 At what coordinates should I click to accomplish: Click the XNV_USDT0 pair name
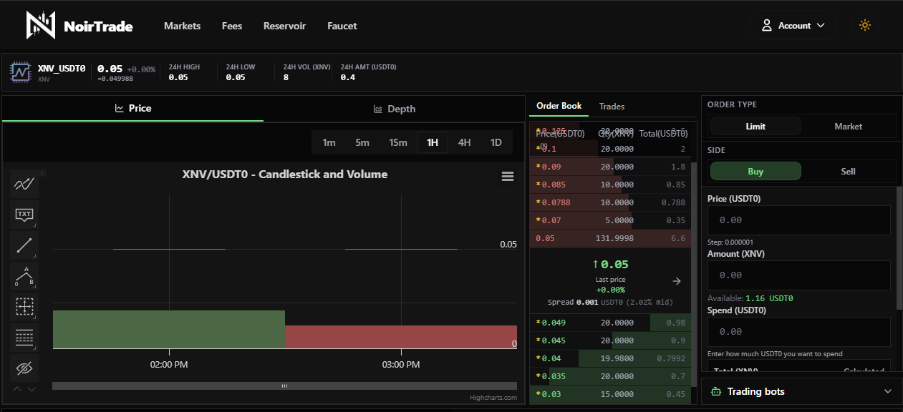point(62,68)
